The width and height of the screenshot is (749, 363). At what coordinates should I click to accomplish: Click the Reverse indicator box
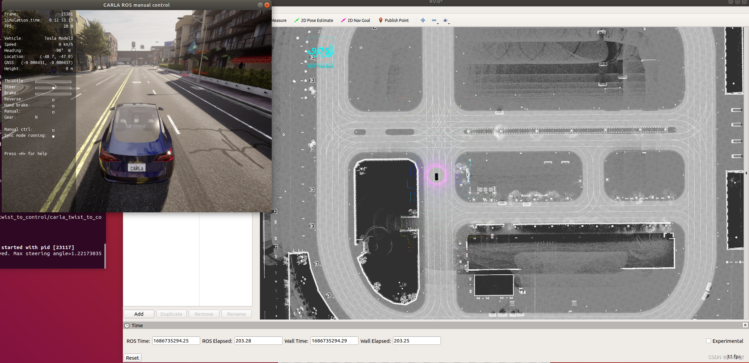coord(53,100)
